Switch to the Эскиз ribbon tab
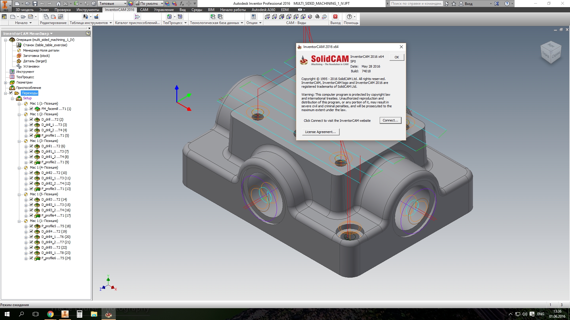This screenshot has width=570, height=320. [x=44, y=10]
